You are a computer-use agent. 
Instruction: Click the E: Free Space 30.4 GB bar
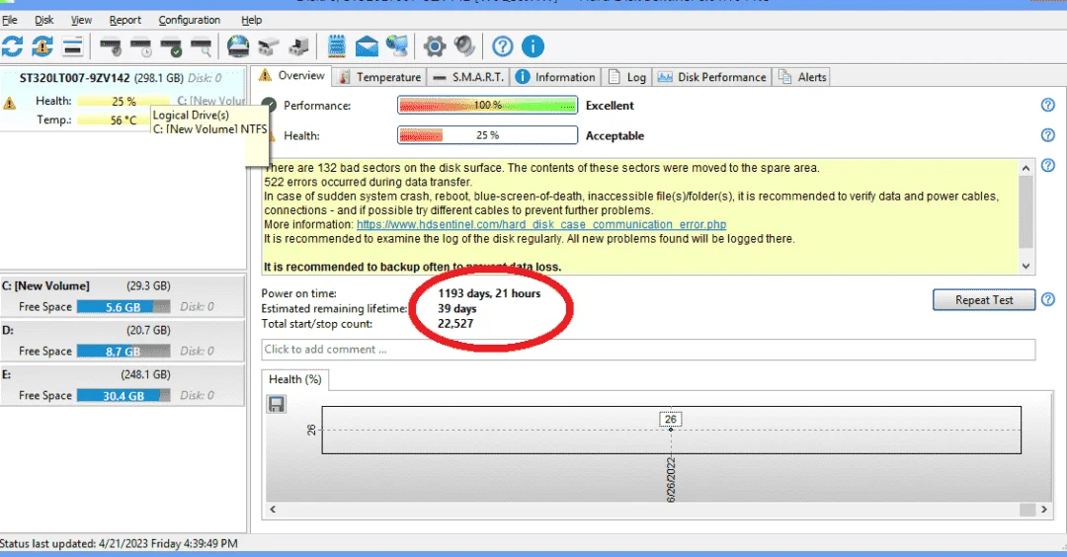tap(123, 395)
